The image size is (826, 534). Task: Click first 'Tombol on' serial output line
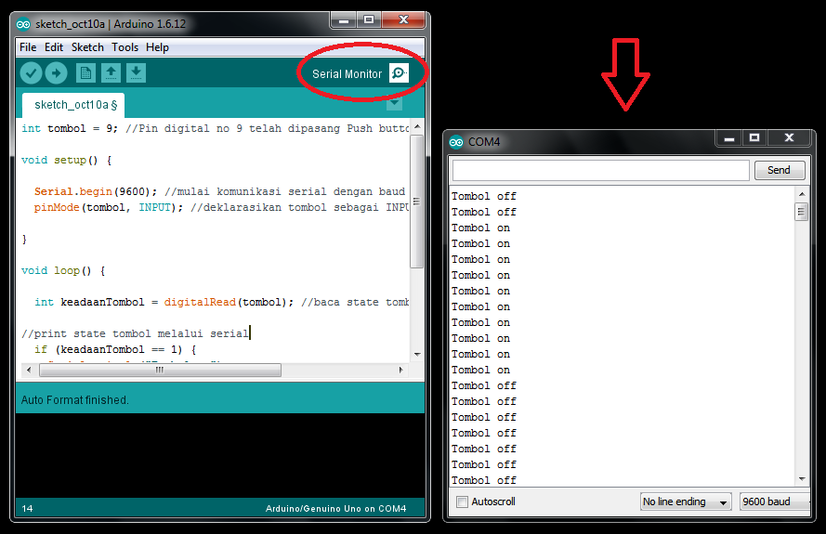(x=480, y=228)
